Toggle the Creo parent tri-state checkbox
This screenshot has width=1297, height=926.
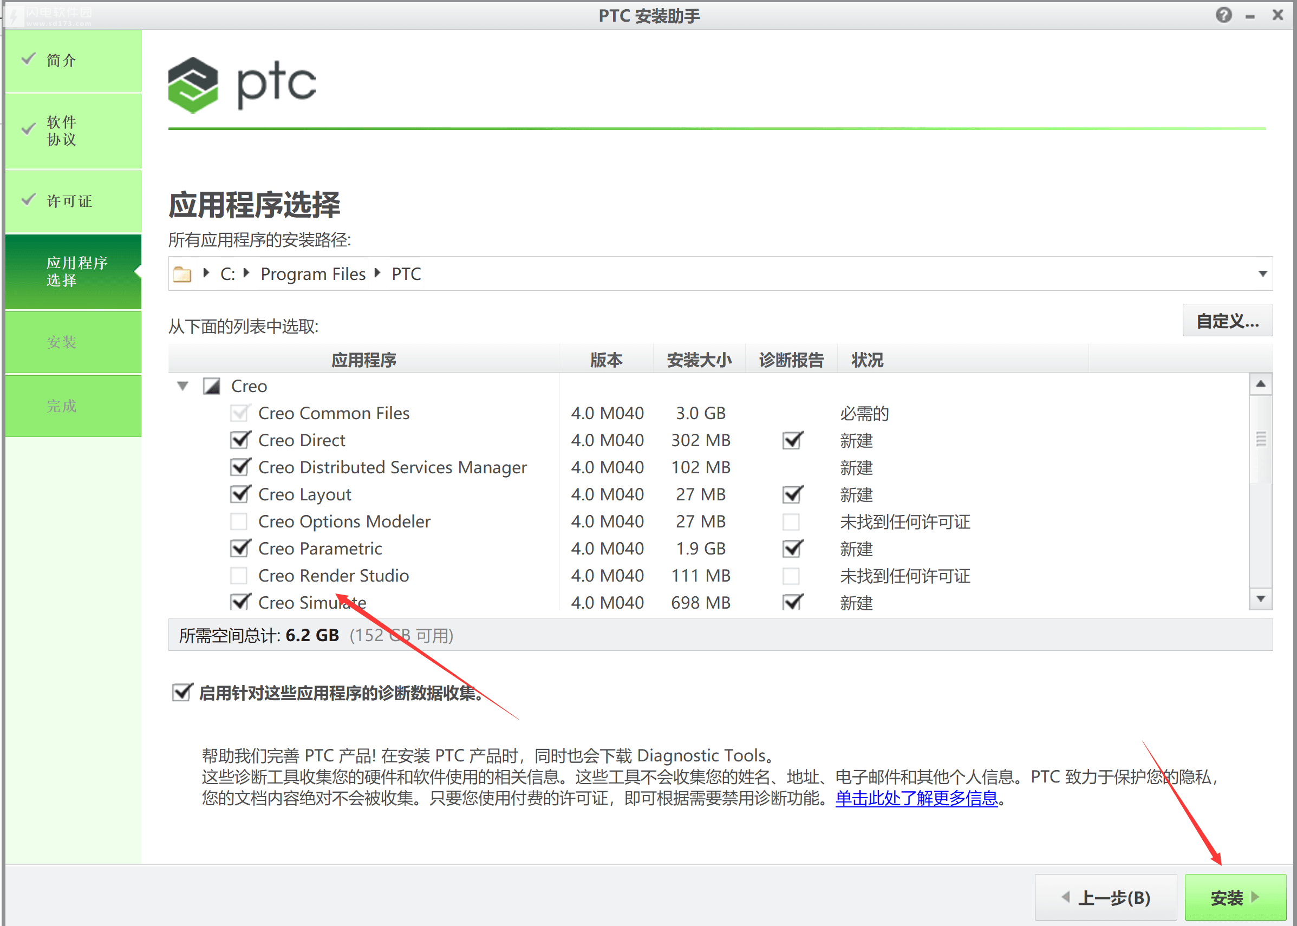click(212, 386)
